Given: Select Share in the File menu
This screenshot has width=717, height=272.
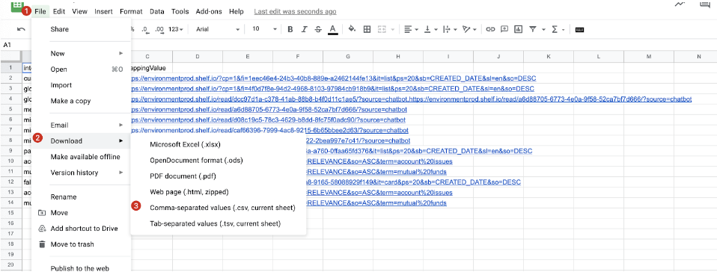Looking at the screenshot, I should [x=82, y=29].
